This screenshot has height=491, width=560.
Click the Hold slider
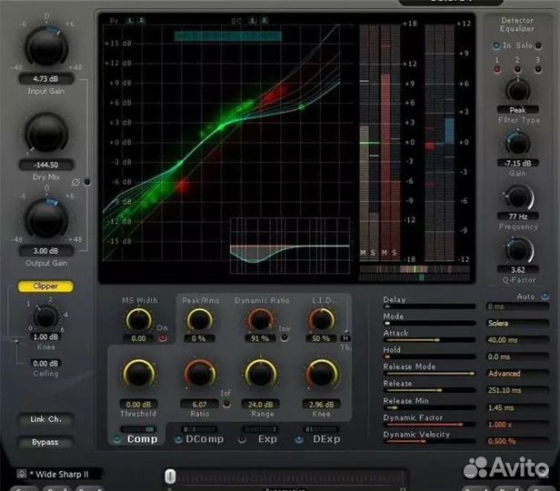pyautogui.click(x=429, y=356)
